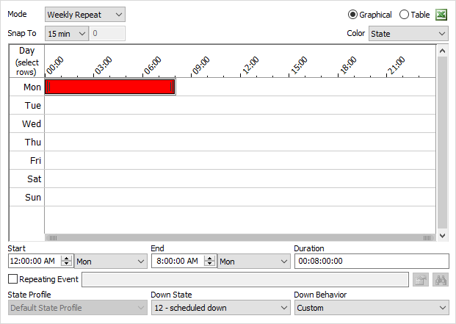
Task: Click the End time spinner arrows
Action: coord(209,261)
